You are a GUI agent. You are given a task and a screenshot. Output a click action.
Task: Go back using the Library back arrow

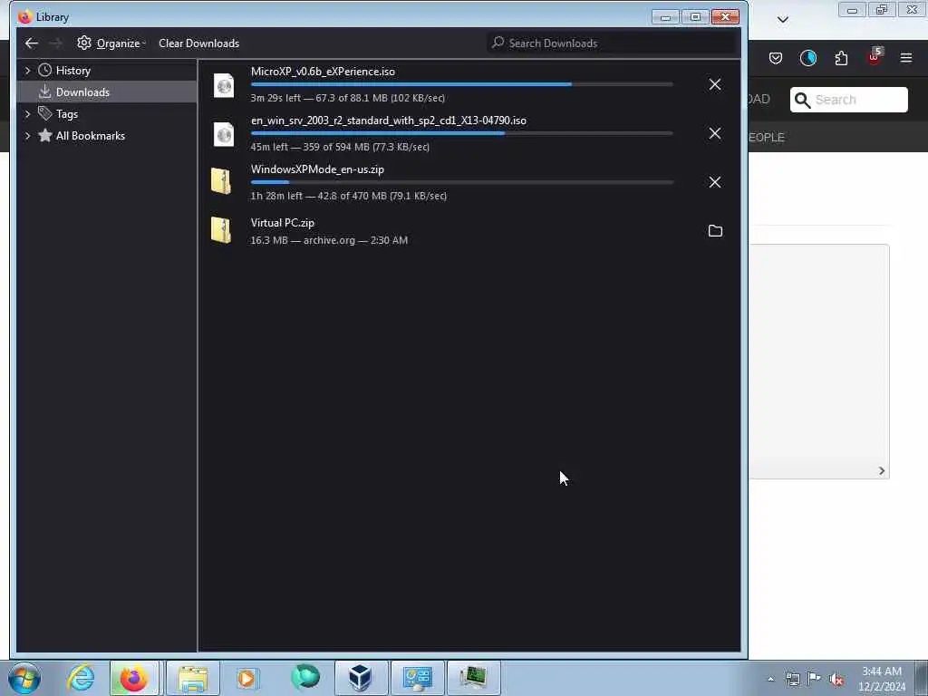[x=32, y=43]
